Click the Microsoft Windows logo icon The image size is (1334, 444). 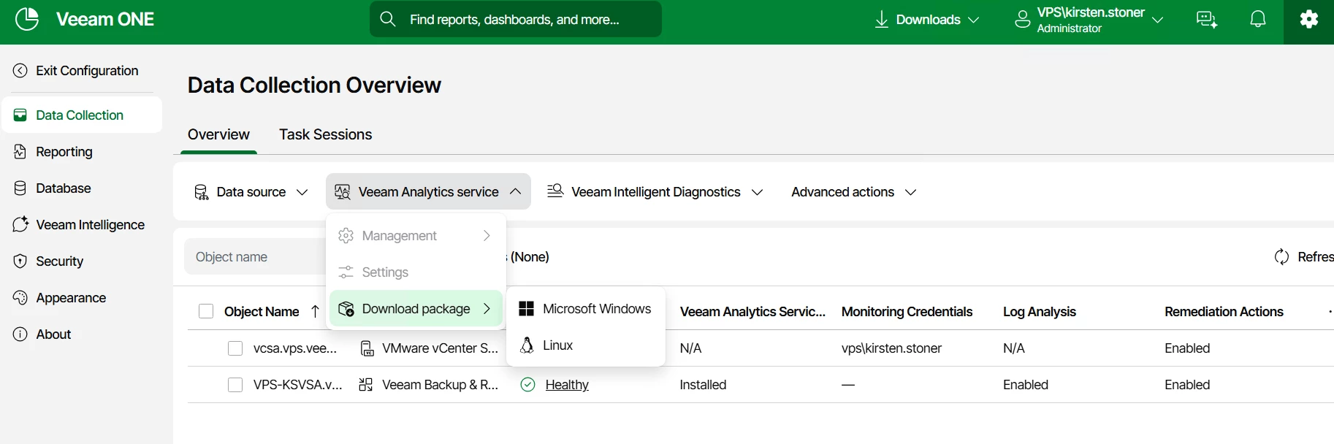(x=527, y=309)
